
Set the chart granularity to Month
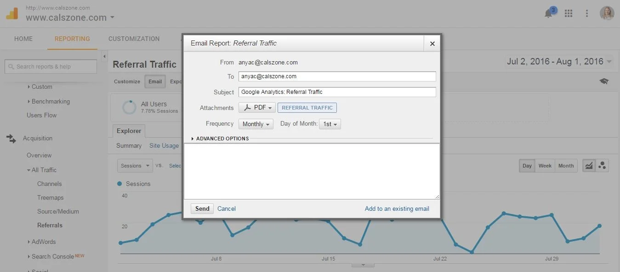click(x=566, y=166)
